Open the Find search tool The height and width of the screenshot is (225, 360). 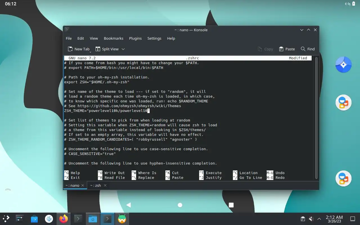(x=308, y=49)
